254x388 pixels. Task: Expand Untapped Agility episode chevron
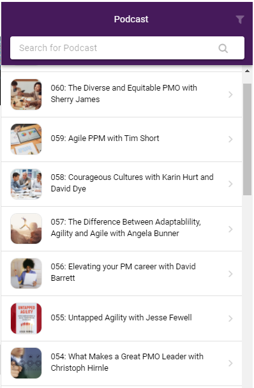click(x=230, y=318)
